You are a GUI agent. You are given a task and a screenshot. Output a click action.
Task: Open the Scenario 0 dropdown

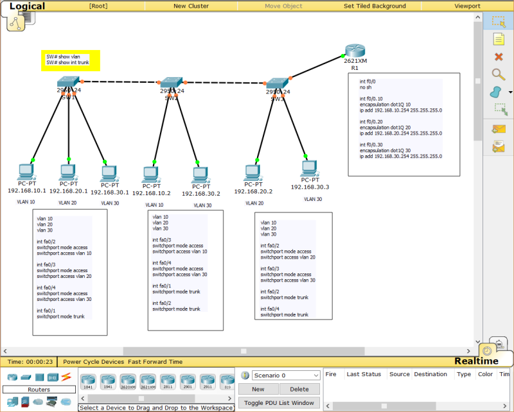tap(286, 375)
